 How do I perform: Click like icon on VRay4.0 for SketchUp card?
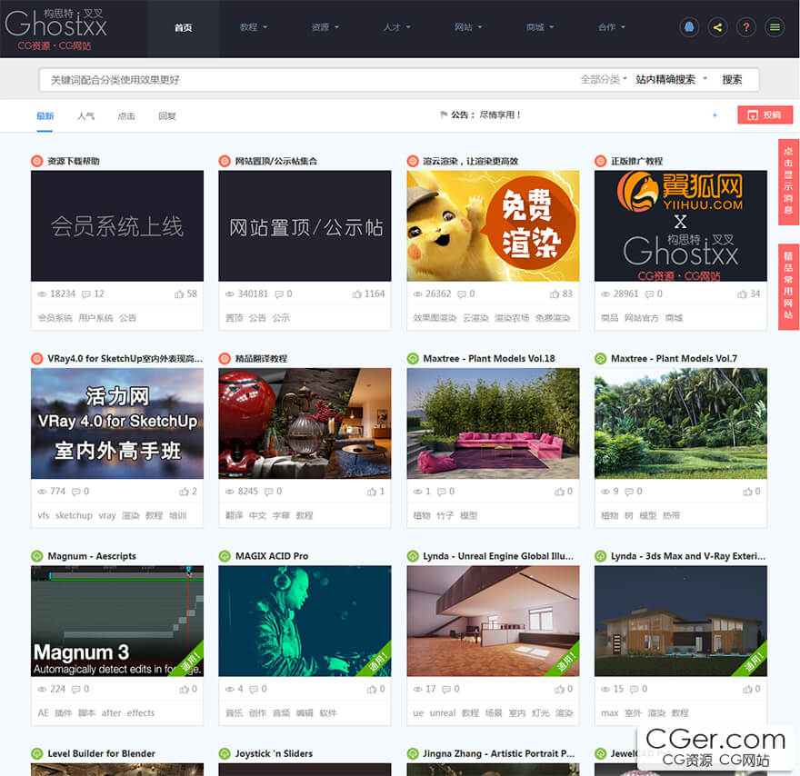click(x=185, y=492)
